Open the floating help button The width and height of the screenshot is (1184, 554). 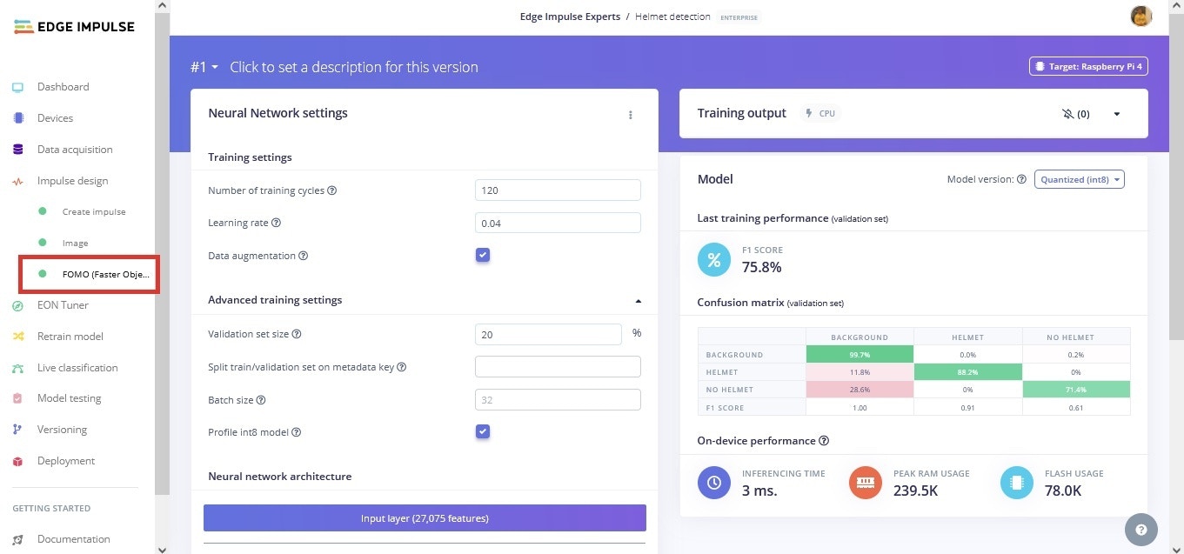(x=1141, y=529)
